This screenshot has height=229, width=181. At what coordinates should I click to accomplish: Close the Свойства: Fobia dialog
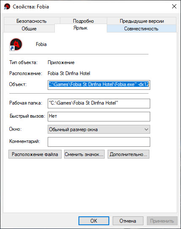[x=174, y=6]
